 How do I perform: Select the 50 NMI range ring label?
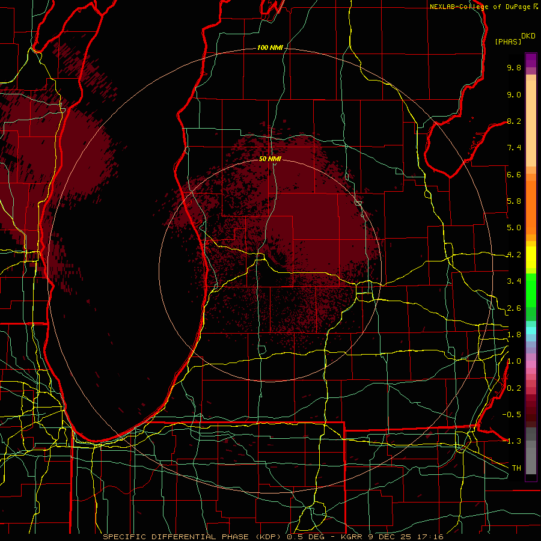270,159
